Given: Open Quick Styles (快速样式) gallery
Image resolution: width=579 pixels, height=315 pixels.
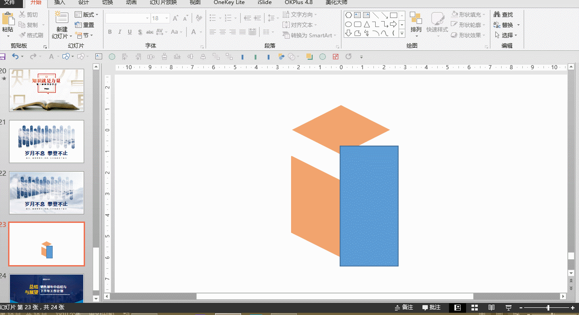Looking at the screenshot, I should click(437, 25).
